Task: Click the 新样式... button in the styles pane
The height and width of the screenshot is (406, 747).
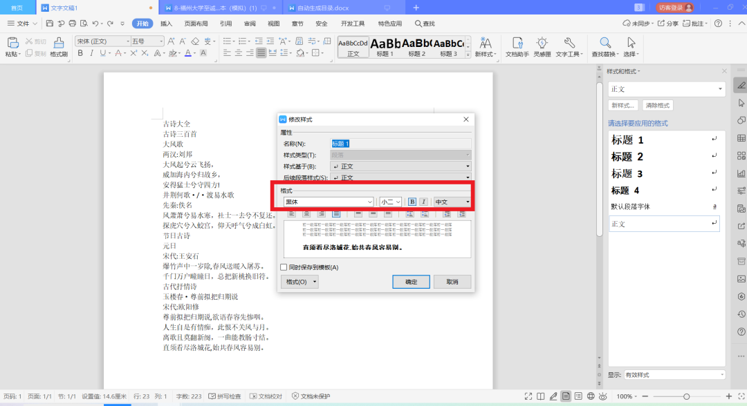Action: click(623, 106)
